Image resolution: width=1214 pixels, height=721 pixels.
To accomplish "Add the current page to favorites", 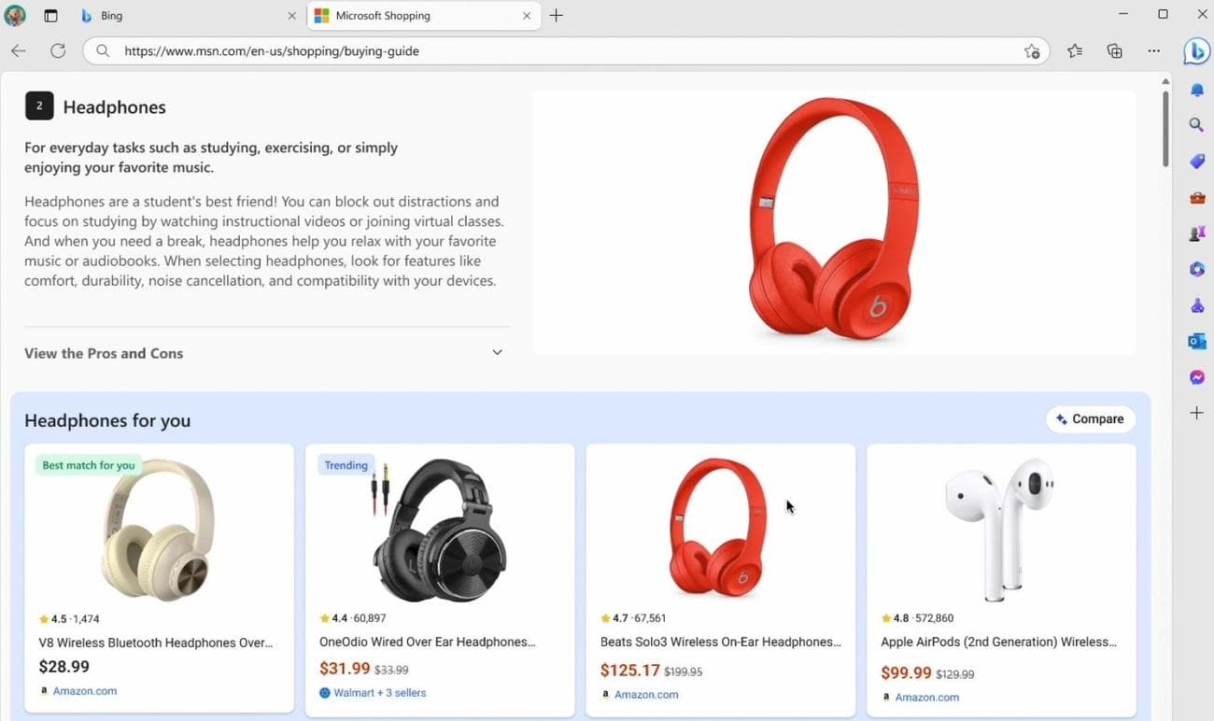I will pyautogui.click(x=1032, y=51).
